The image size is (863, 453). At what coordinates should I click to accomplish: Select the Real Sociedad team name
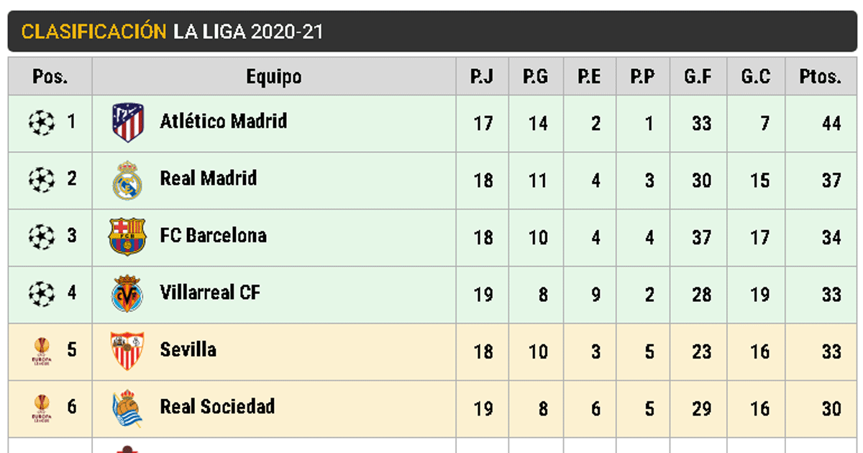pos(217,407)
